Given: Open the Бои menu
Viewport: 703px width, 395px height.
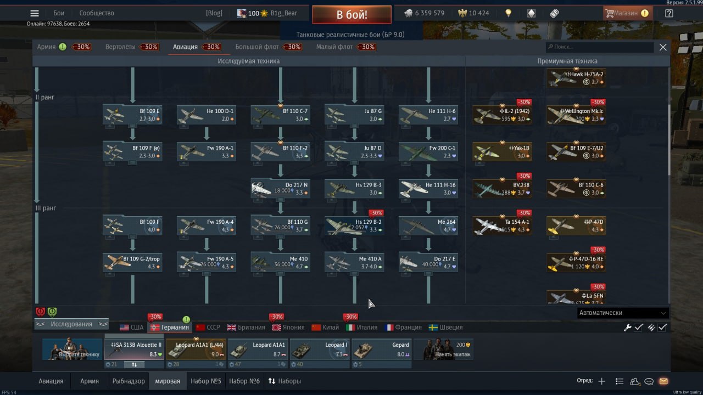Looking at the screenshot, I should 59,13.
